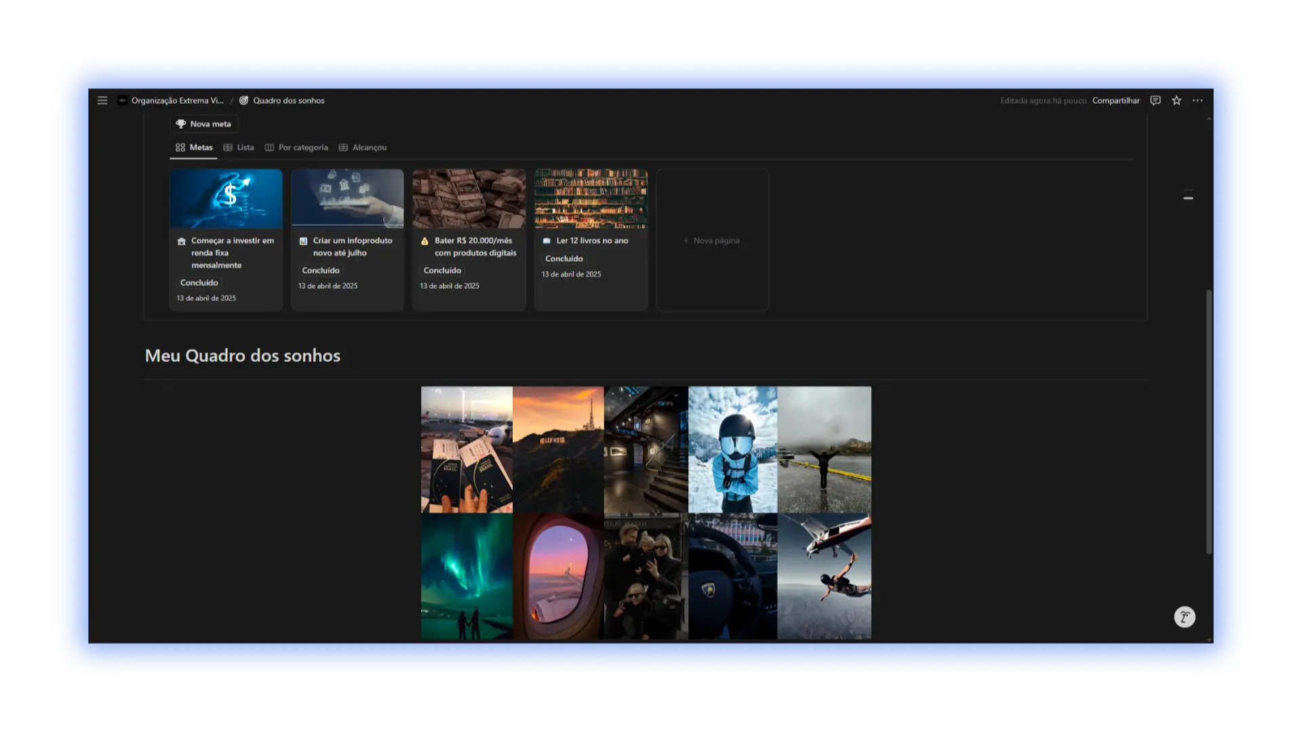Open the Por categoria board tab
1302x732 pixels.
coord(296,147)
